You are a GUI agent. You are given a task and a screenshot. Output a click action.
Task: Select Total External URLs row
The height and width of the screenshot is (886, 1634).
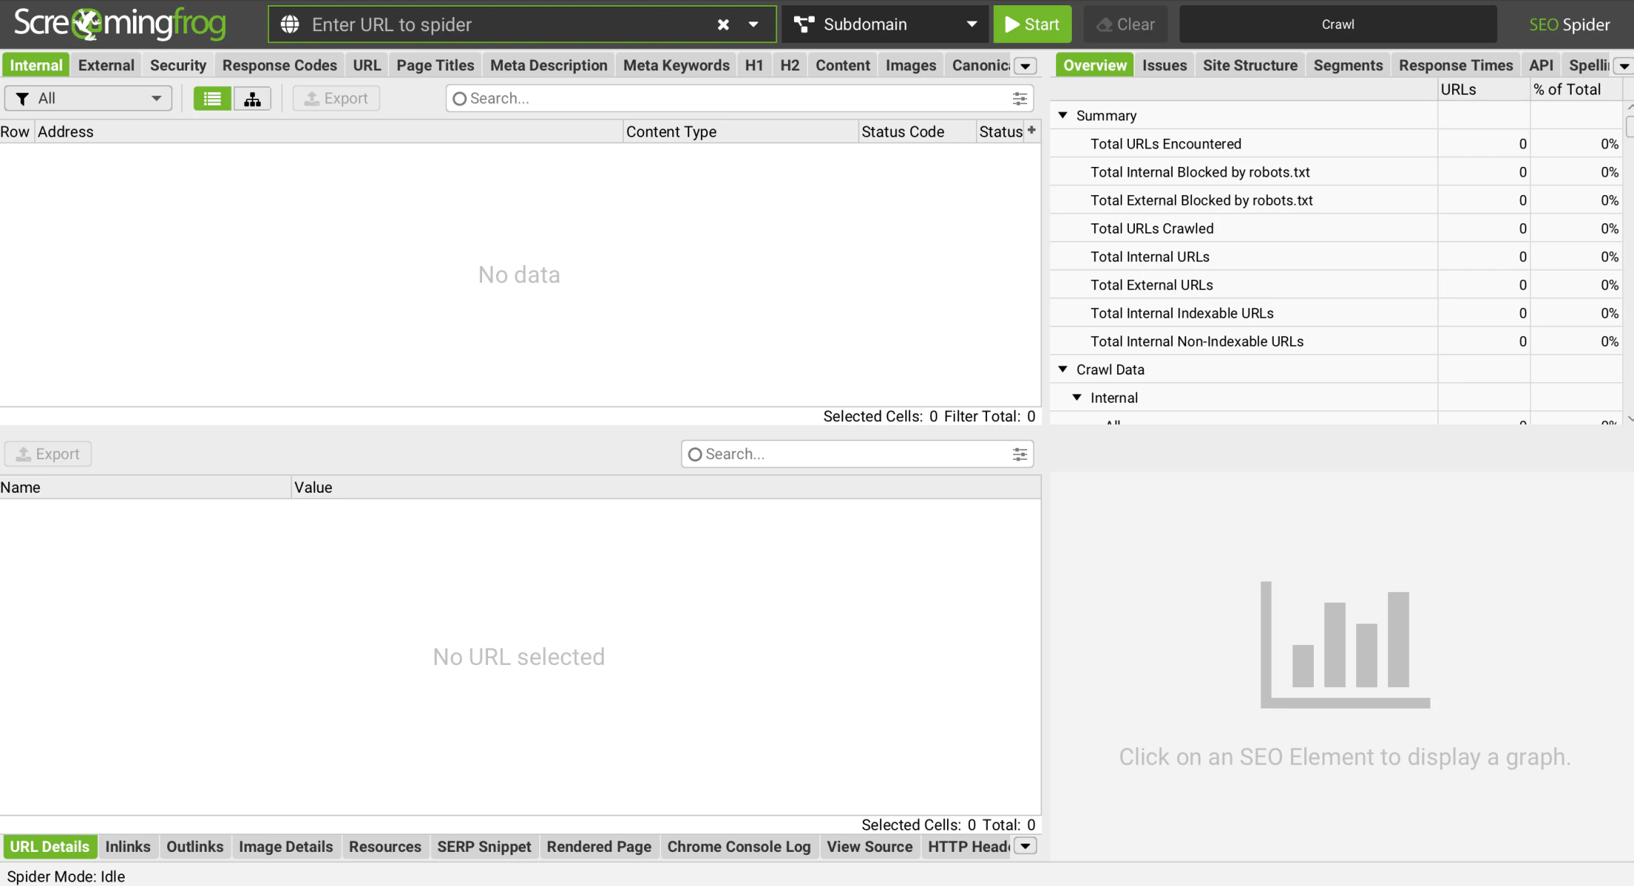pos(1335,285)
